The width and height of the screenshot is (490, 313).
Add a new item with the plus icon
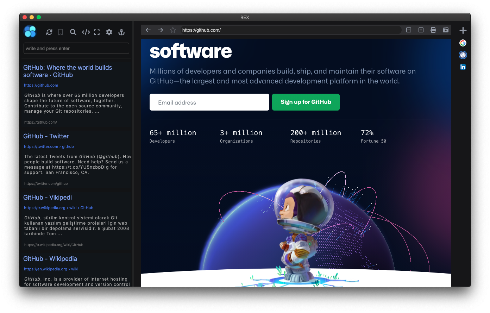463,30
